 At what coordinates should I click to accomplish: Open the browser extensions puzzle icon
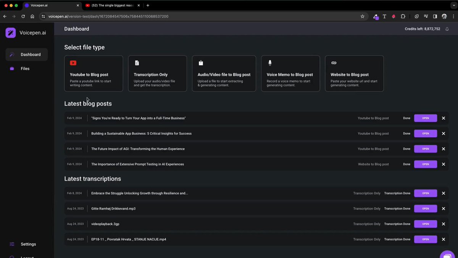tap(403, 16)
